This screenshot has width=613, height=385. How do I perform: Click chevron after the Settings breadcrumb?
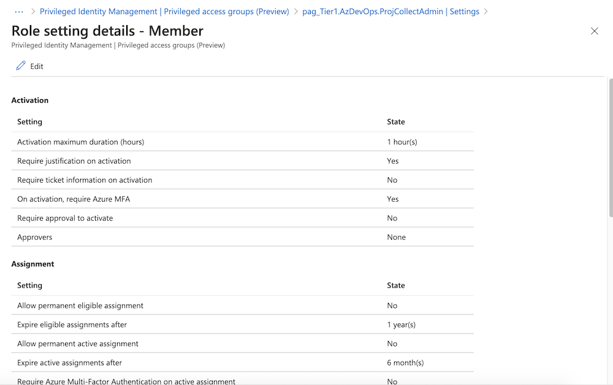pyautogui.click(x=486, y=12)
